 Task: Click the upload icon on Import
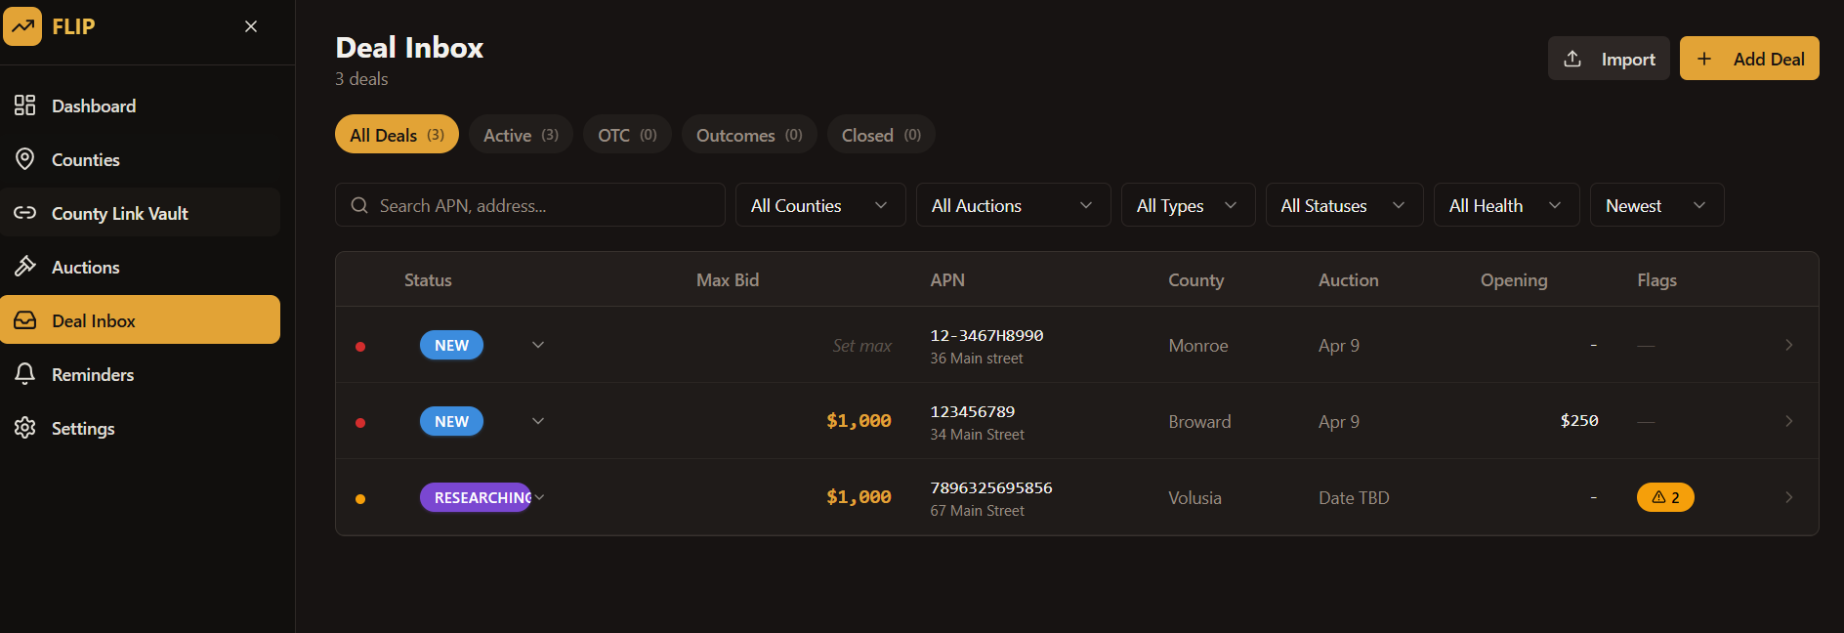coord(1572,59)
